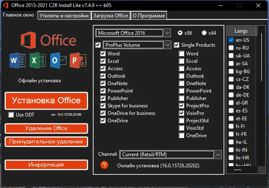The image size is (269, 188).
Task: Switch to the Главное окно tab
Action: point(18,15)
